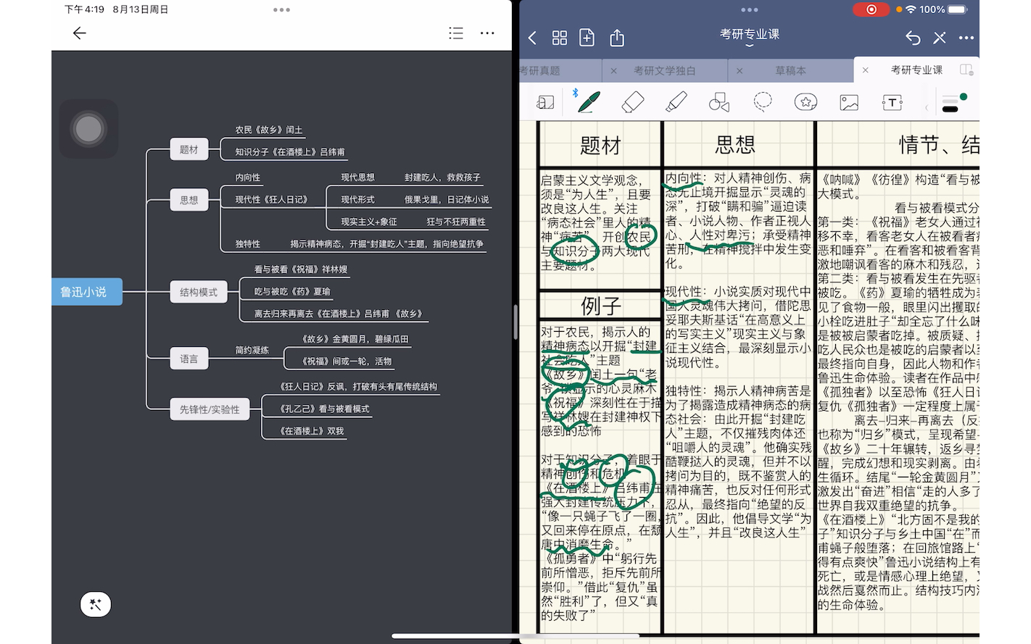The width and height of the screenshot is (1031, 644).
Task: Open mind map multitasking three-dots handle
Action: tap(281, 9)
